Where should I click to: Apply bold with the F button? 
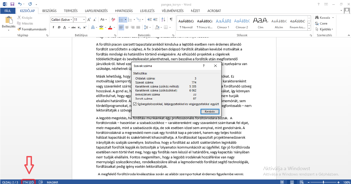[x=53, y=27]
